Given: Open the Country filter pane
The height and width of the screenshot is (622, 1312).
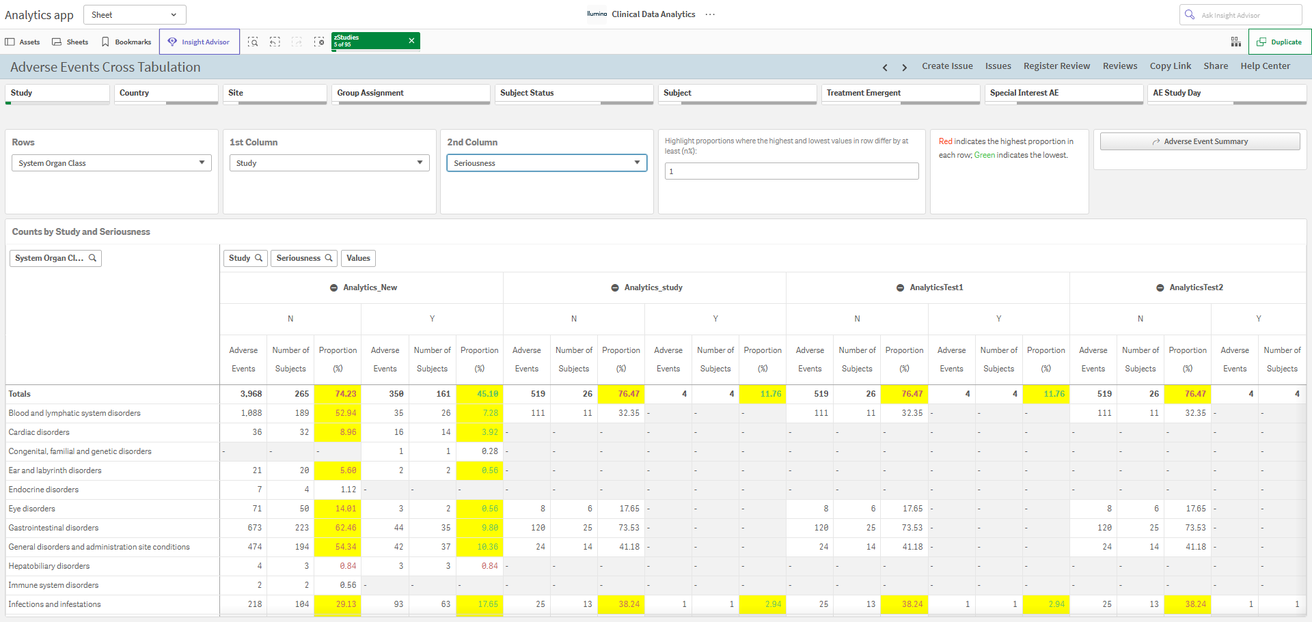Looking at the screenshot, I should click(x=166, y=94).
